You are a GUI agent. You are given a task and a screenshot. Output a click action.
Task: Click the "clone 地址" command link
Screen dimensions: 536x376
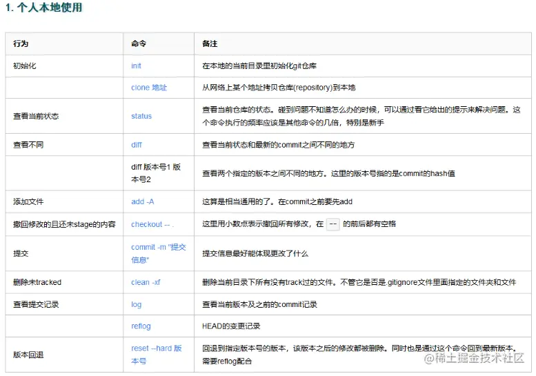coord(149,88)
